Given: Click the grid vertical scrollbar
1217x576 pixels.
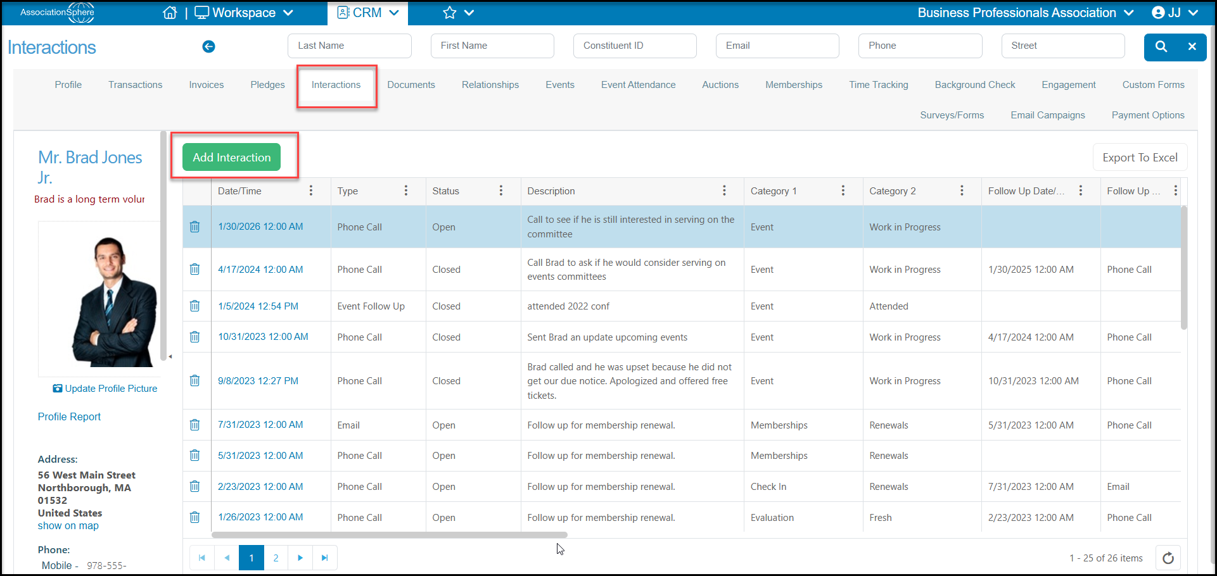Looking at the screenshot, I should tap(1184, 267).
